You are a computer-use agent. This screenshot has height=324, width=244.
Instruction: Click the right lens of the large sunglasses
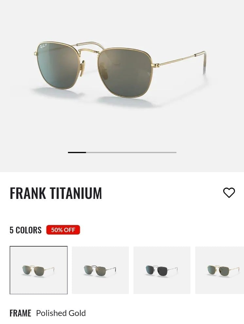125,72
